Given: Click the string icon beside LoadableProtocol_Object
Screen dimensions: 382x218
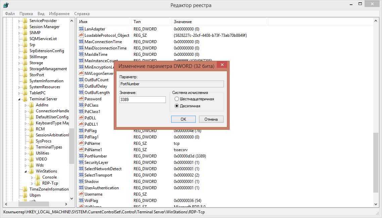Looking at the screenshot, I should [x=81, y=35].
